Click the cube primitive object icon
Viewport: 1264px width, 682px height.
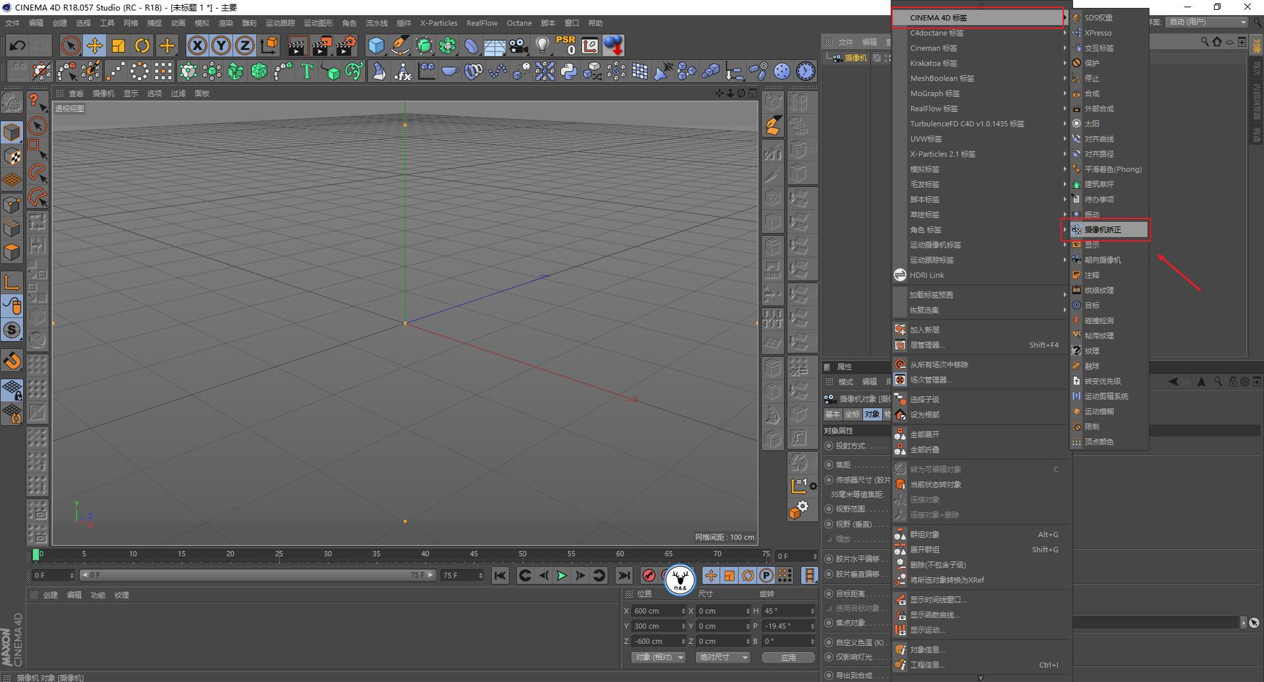tap(377, 45)
